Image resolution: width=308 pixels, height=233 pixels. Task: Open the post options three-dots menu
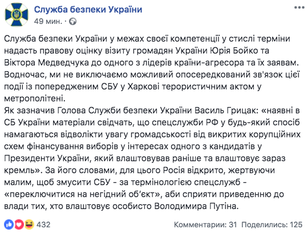pyautogui.click(x=299, y=7)
